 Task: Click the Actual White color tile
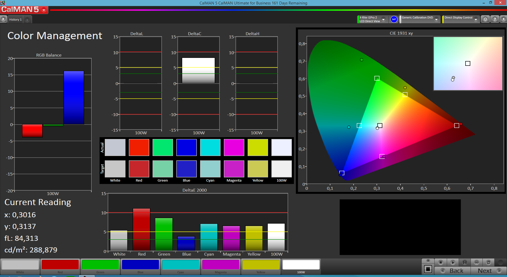[x=115, y=147]
